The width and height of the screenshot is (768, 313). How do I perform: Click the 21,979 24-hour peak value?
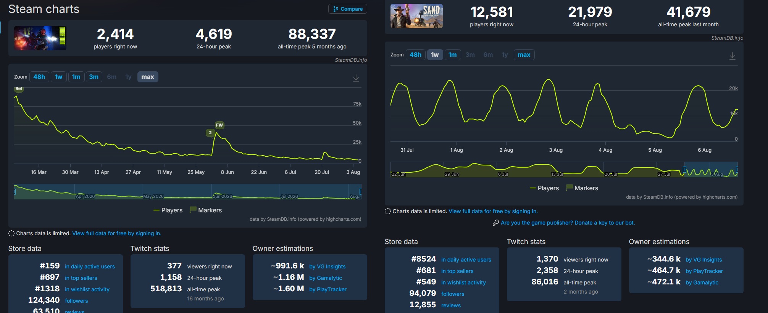pyautogui.click(x=590, y=12)
